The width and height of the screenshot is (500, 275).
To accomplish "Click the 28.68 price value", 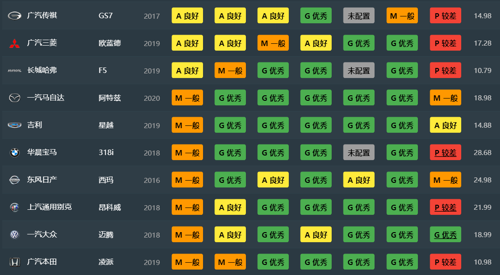I will pos(482,153).
